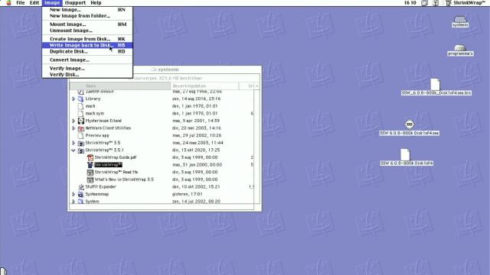The width and height of the screenshot is (490, 275).
Task: Sort the list by Bewerkingsdatum column
Action: coord(204,86)
